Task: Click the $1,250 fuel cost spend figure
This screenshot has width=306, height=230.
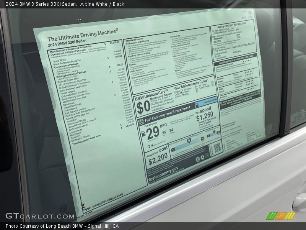Action: 205,117
